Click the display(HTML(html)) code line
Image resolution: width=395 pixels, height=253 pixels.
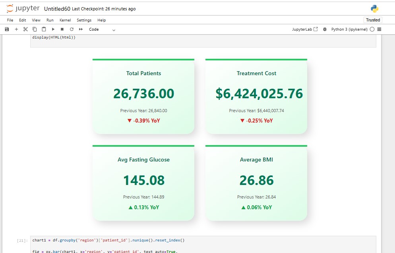pyautogui.click(x=54, y=37)
